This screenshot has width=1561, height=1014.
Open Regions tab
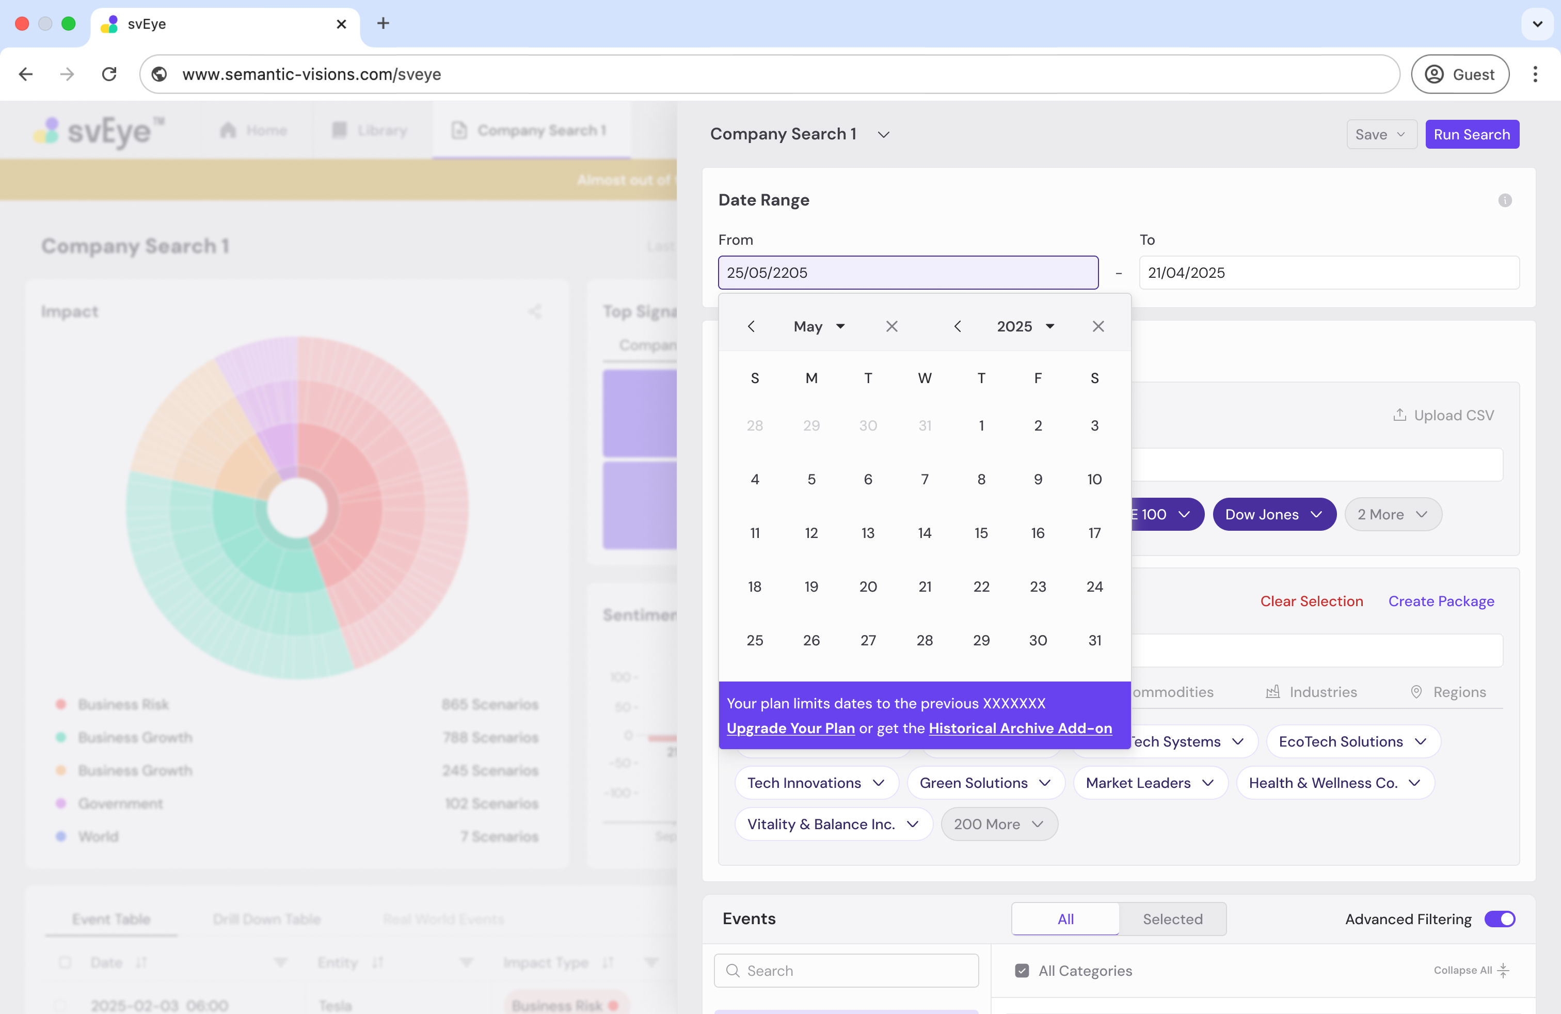click(1448, 692)
